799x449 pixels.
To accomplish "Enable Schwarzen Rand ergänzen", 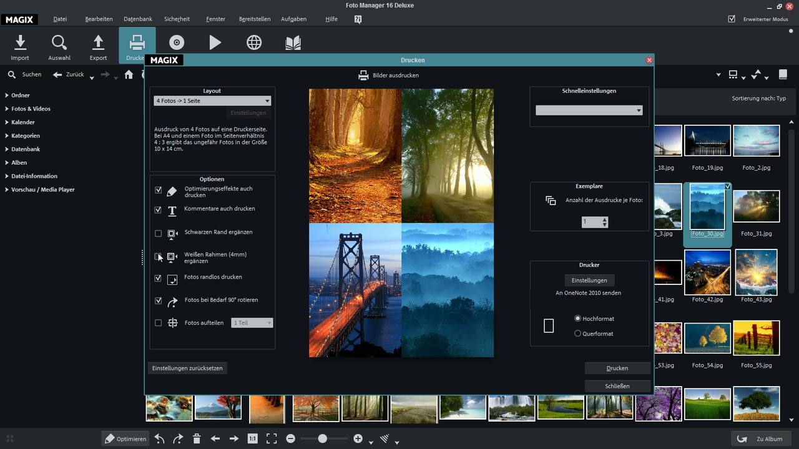I will 158,233.
